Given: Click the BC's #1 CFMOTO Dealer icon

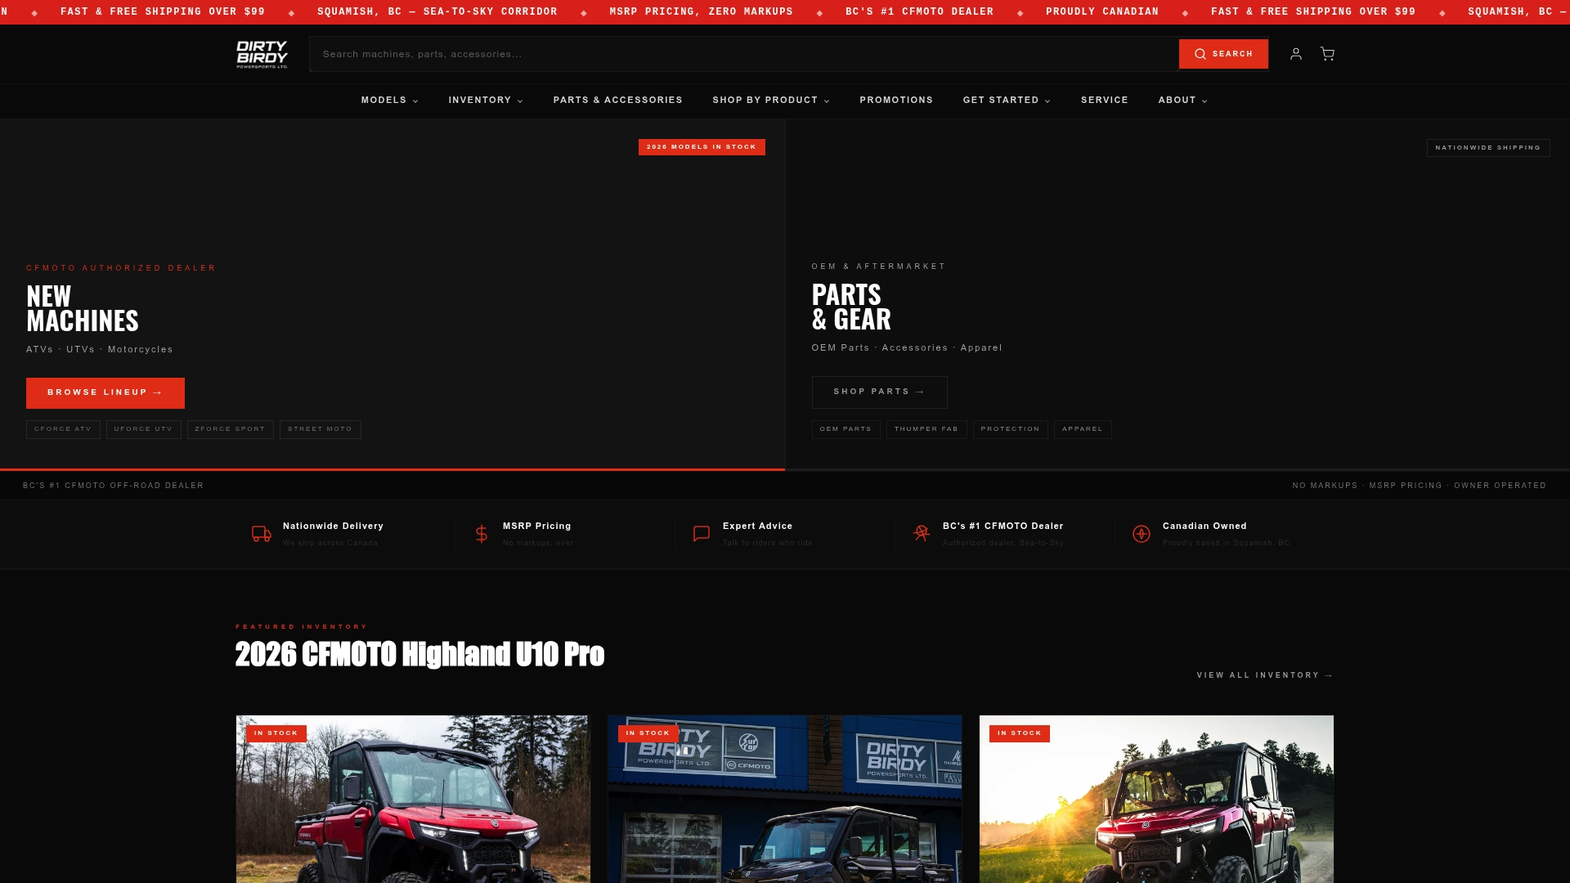Looking at the screenshot, I should [x=922, y=534].
